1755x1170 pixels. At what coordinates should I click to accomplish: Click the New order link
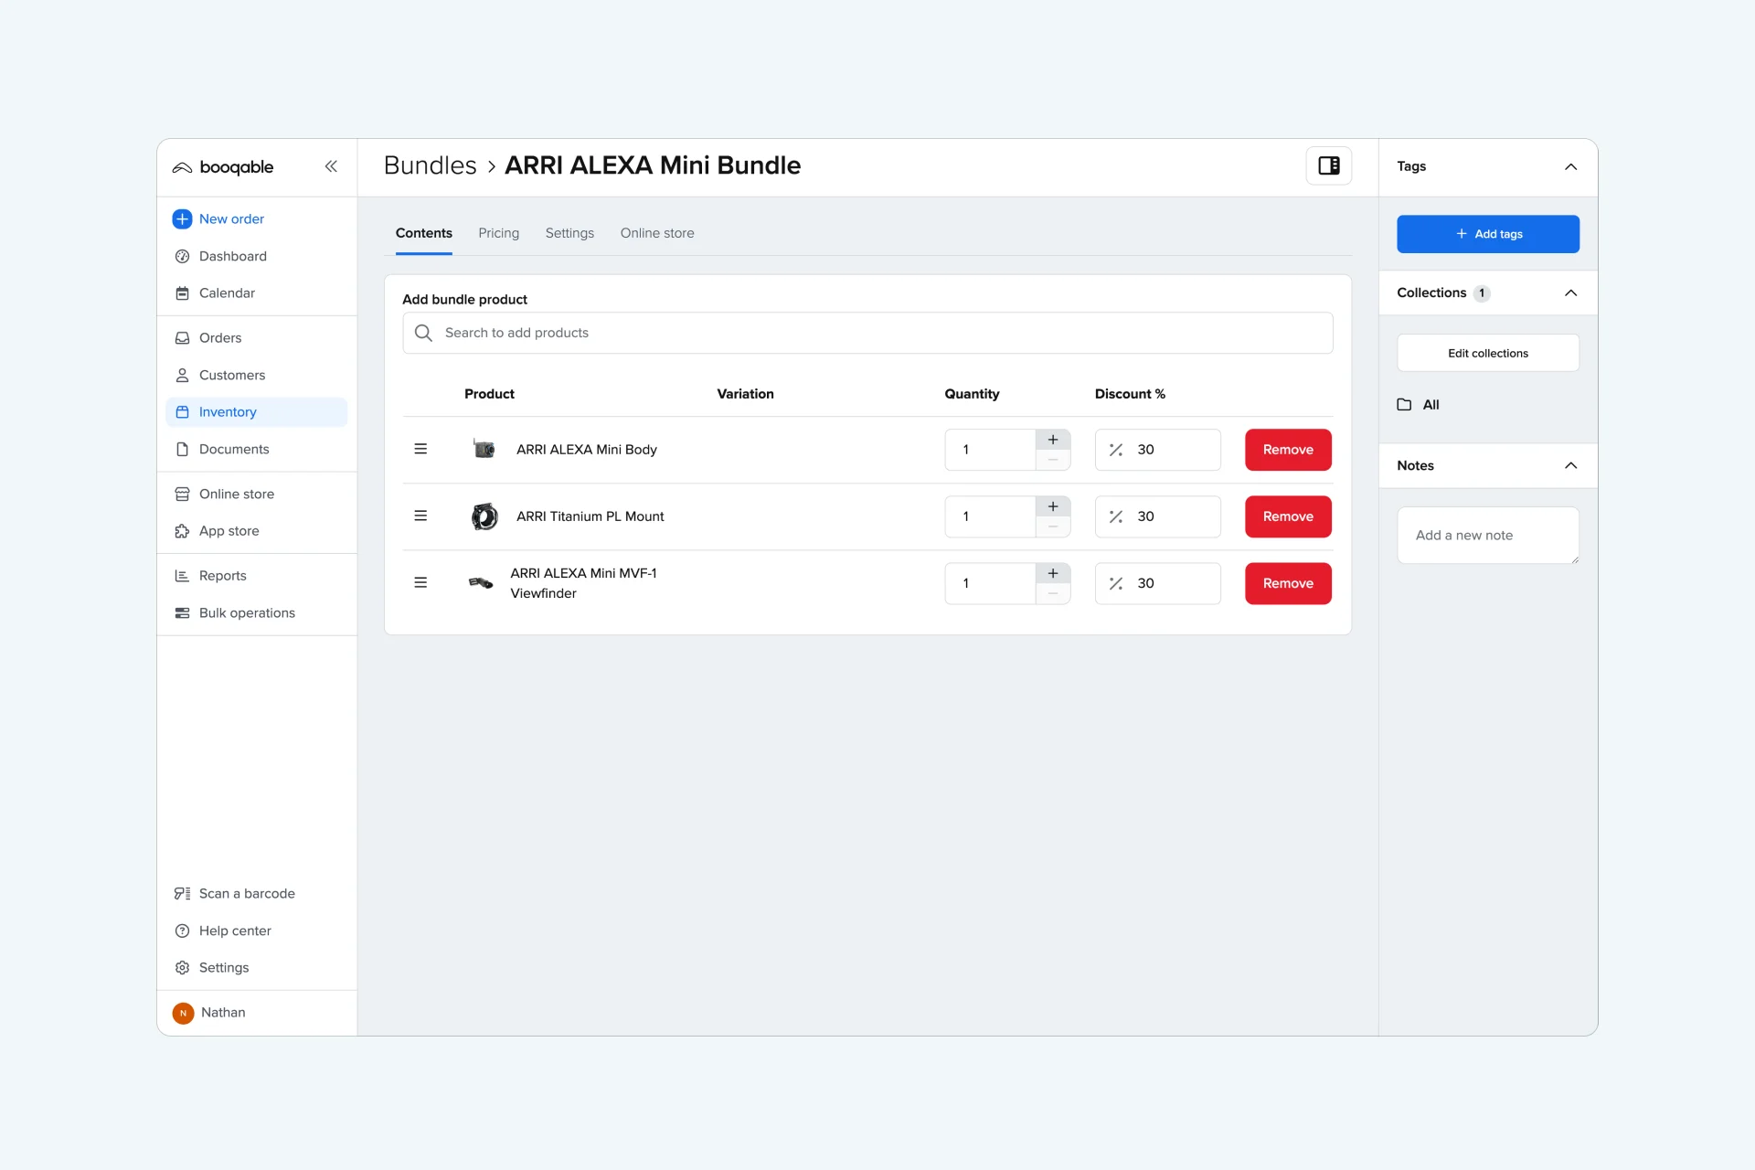tap(231, 219)
